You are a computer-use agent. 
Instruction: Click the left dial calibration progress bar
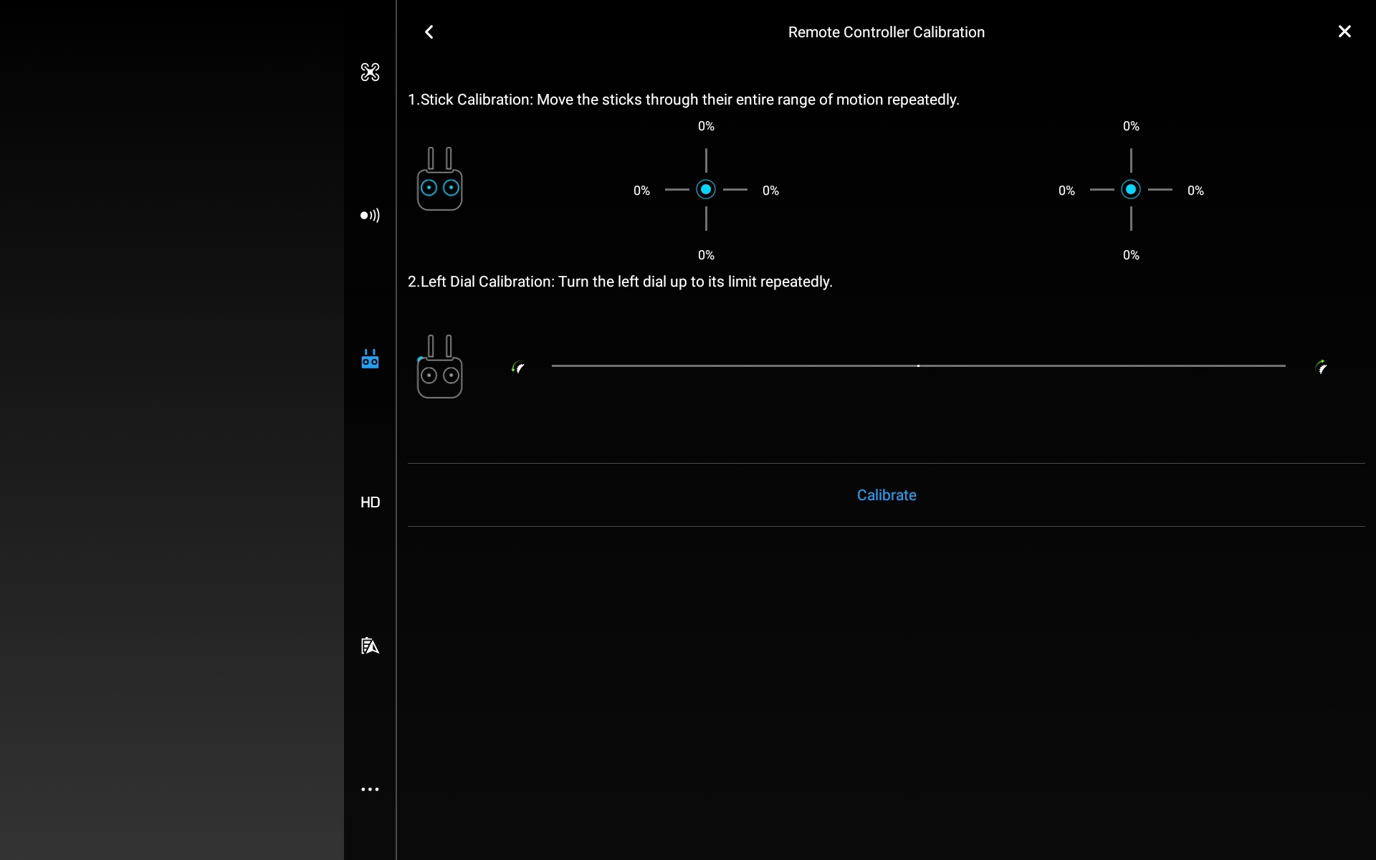(x=918, y=365)
